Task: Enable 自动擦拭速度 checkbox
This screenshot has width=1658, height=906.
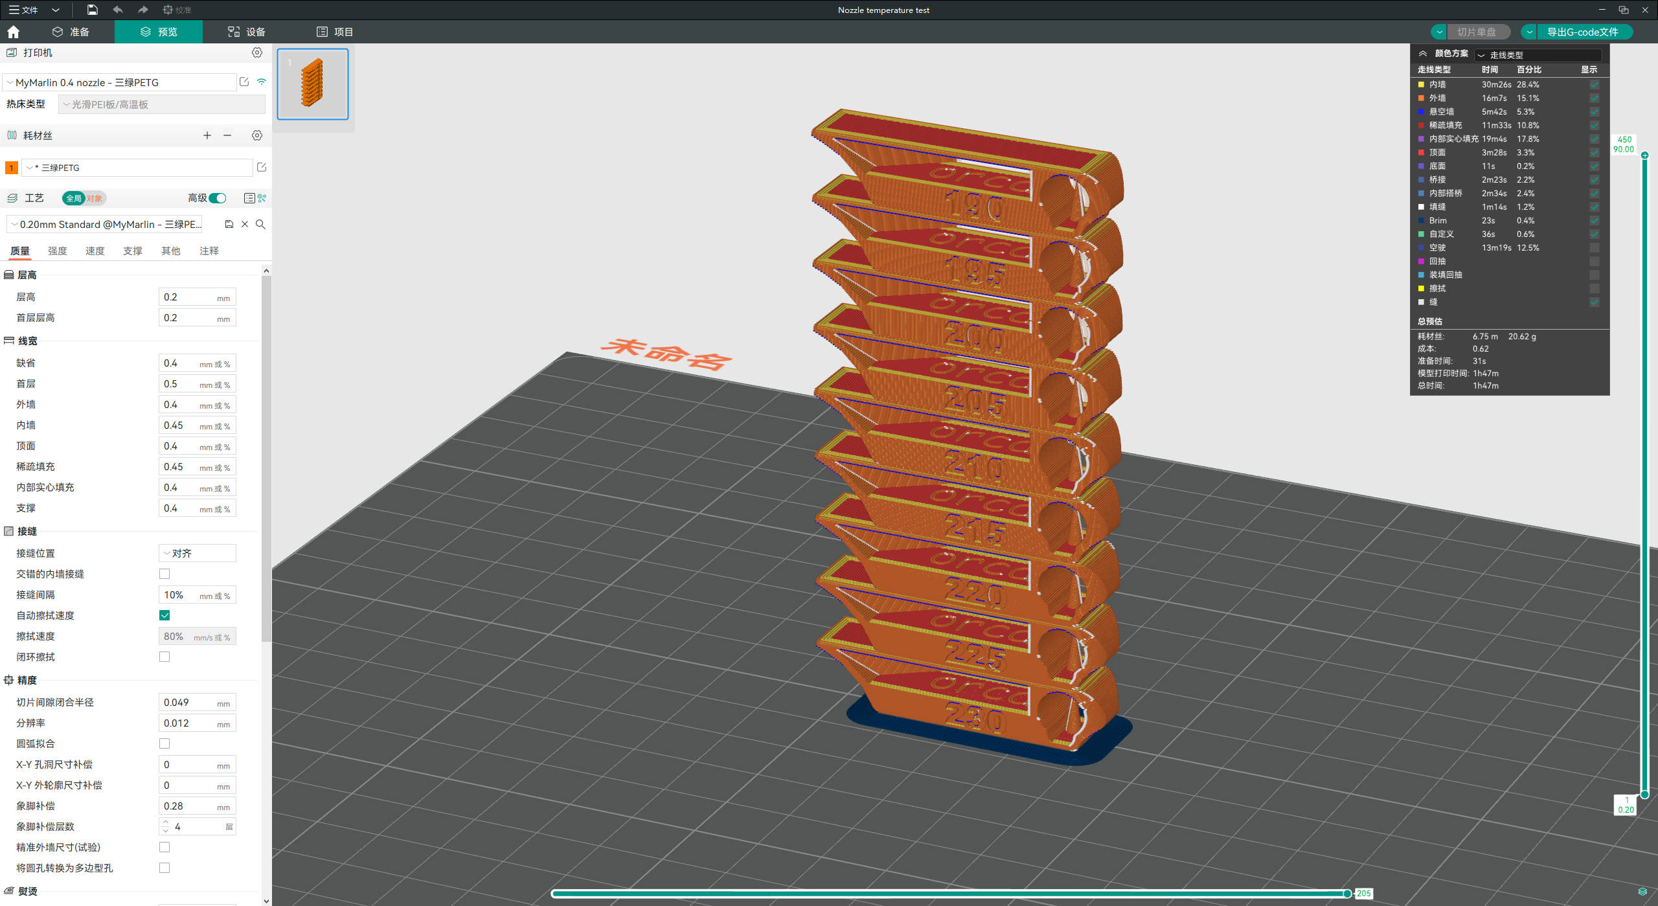Action: click(165, 615)
